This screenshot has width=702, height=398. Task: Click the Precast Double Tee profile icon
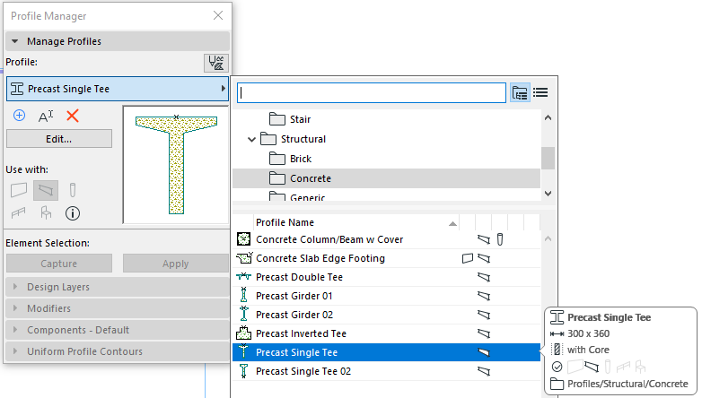pyautogui.click(x=243, y=277)
